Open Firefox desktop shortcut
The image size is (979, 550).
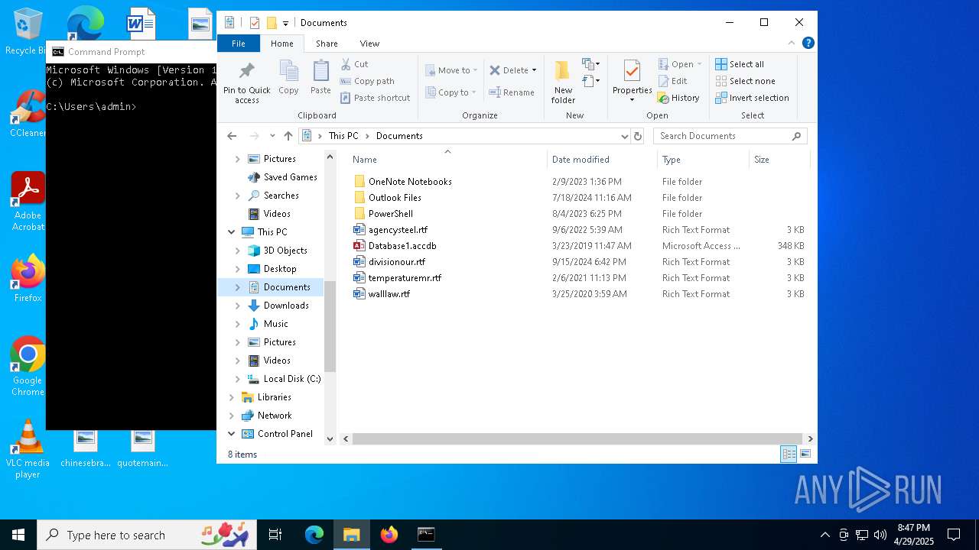[28, 278]
